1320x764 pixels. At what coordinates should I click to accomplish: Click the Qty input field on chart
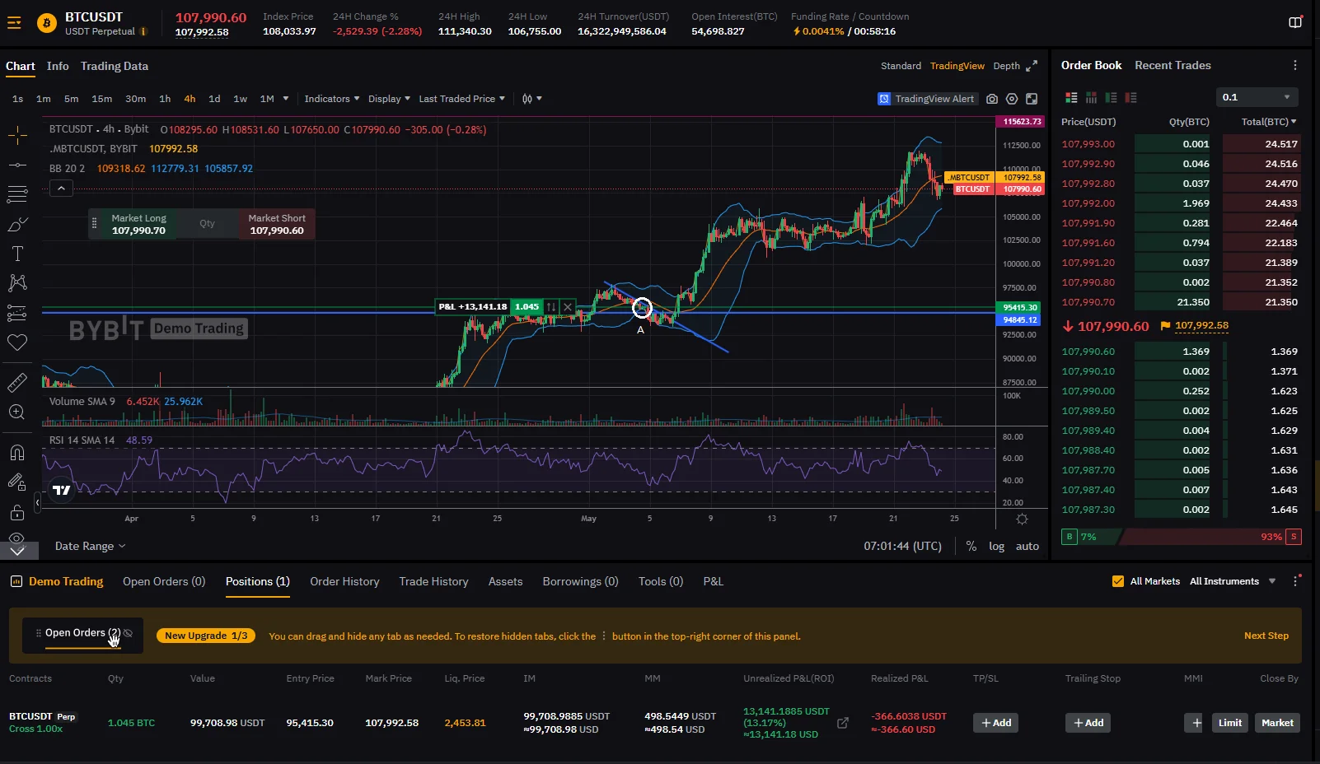point(207,224)
